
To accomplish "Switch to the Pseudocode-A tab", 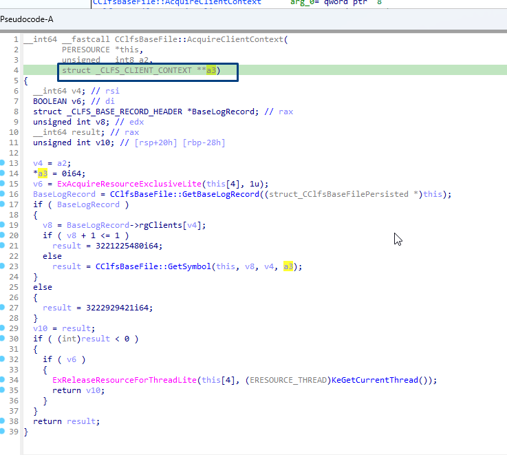I will [x=27, y=19].
